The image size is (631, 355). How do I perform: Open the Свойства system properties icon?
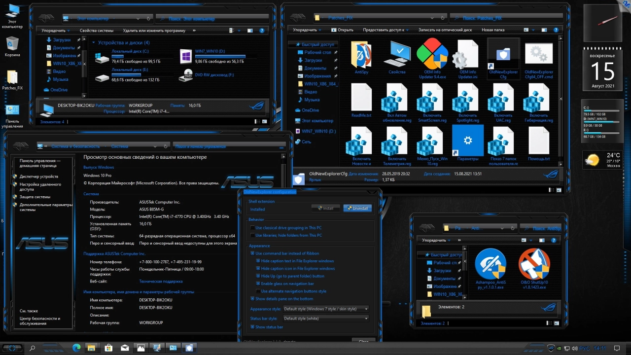pos(397,58)
